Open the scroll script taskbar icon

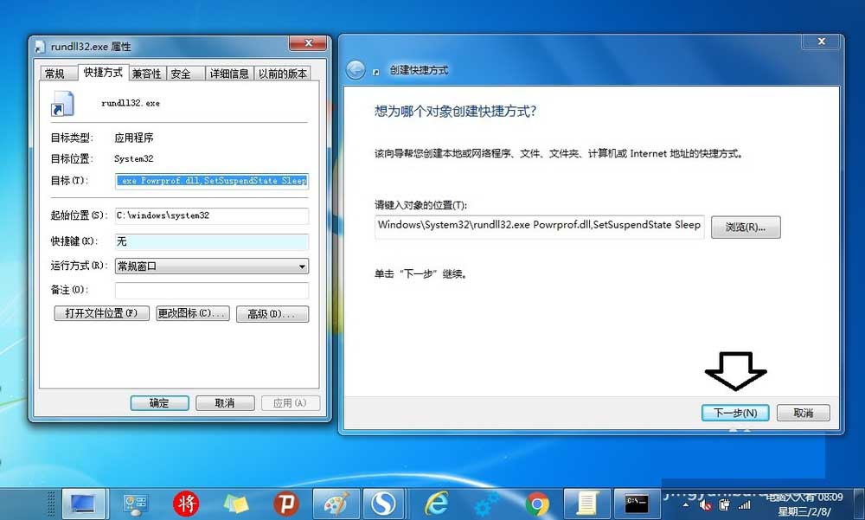click(587, 504)
